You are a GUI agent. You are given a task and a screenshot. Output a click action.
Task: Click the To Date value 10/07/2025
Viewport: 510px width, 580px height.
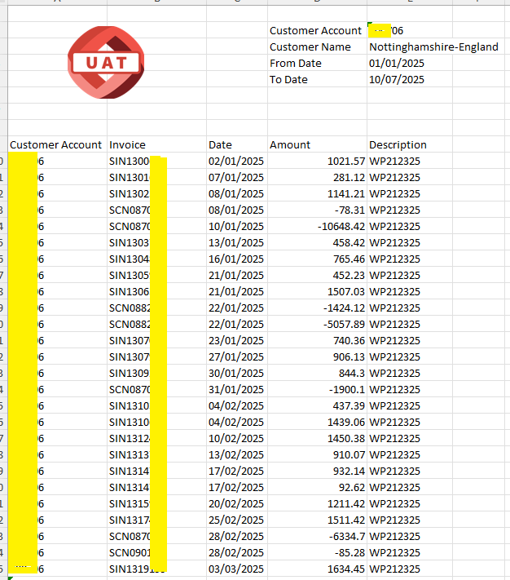[x=396, y=79]
